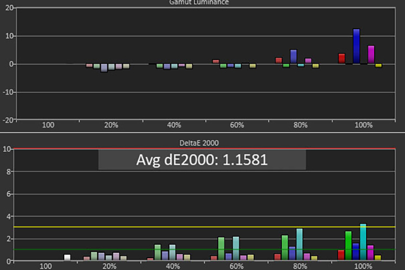Click the red bar at 80% in Gamut Luminance
The height and width of the screenshot is (270, 405).
coord(279,60)
